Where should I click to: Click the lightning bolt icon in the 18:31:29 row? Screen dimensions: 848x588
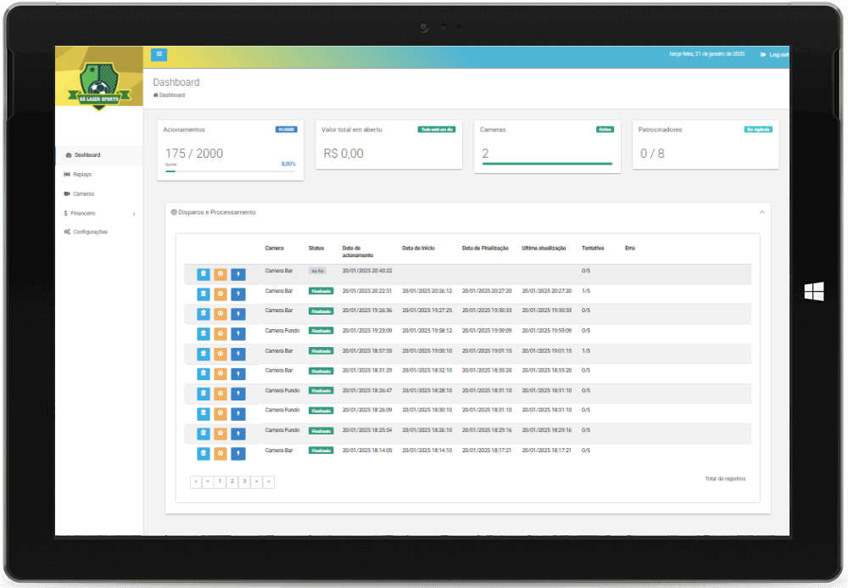[x=237, y=373]
